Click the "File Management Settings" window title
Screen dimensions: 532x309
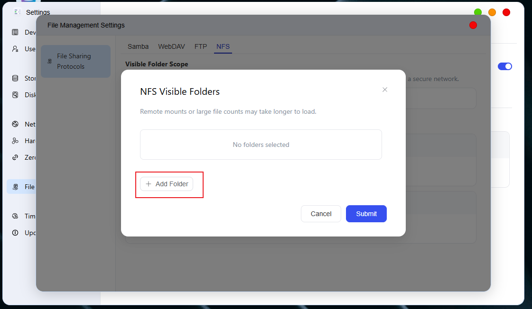click(86, 25)
